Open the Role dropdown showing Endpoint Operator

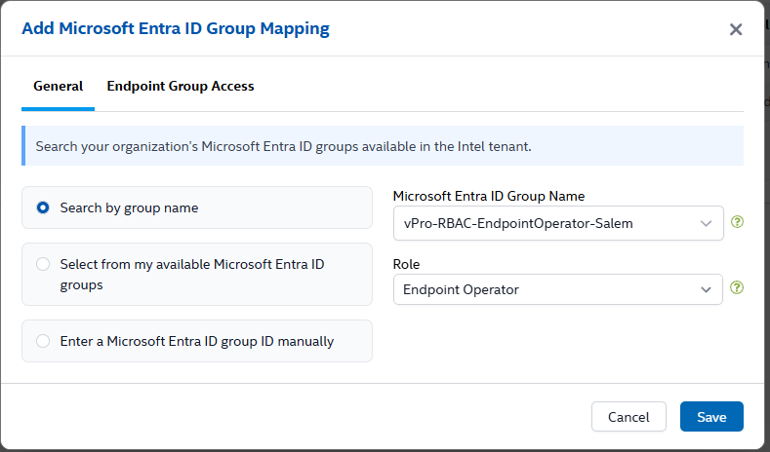(x=558, y=289)
